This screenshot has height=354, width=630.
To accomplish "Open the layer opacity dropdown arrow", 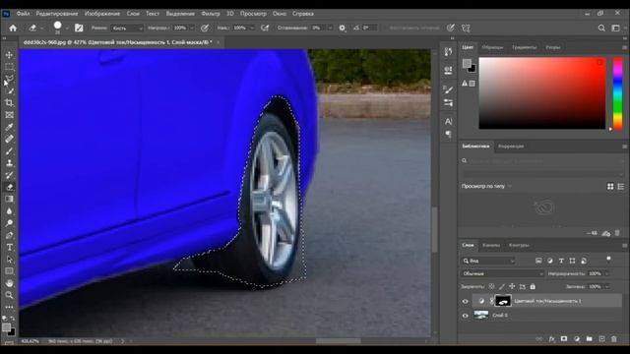I will click(607, 273).
